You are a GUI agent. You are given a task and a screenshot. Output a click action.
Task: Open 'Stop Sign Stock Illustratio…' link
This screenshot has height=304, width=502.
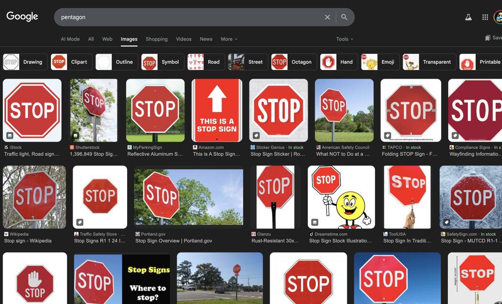[341, 241]
